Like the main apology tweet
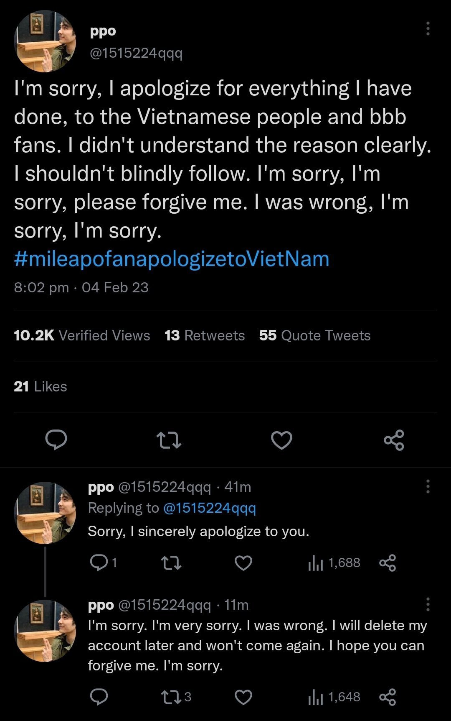Screen dimensions: 451x721 pyautogui.click(x=281, y=440)
